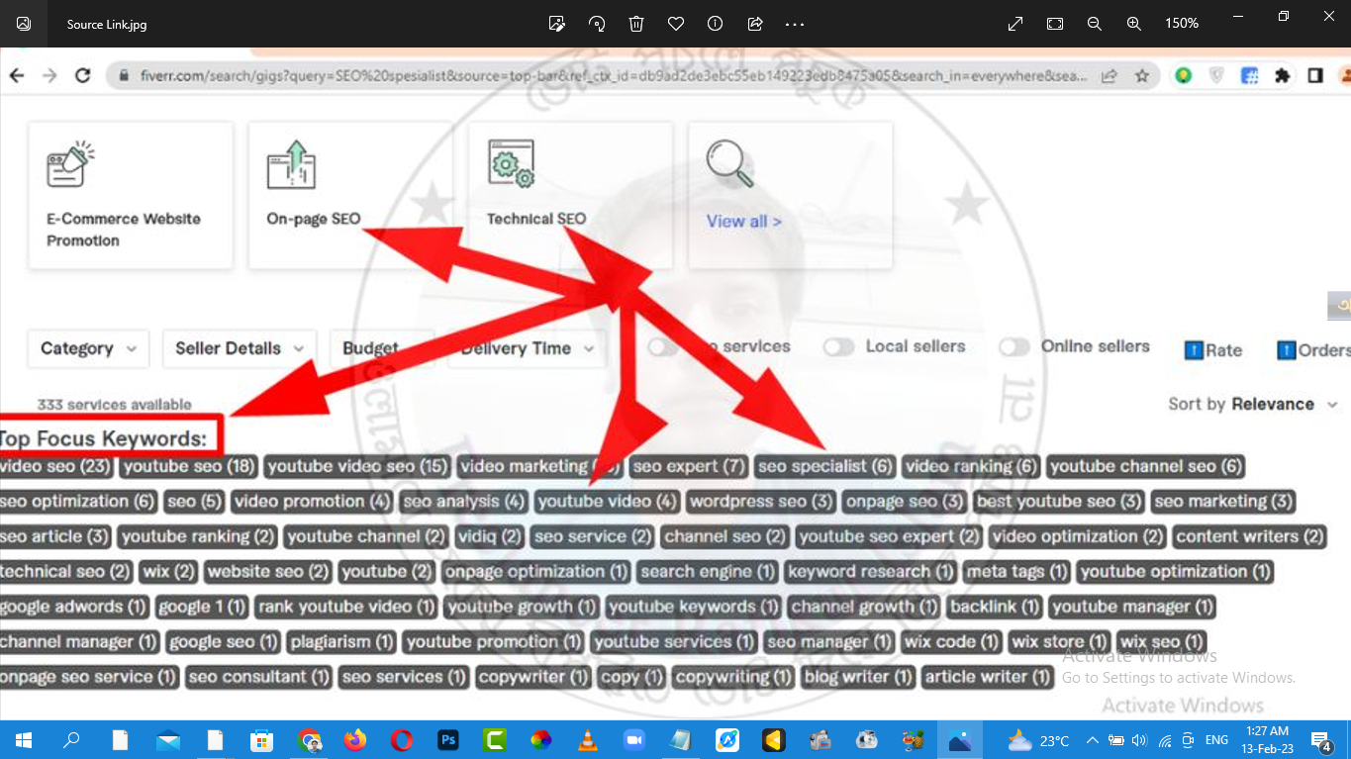This screenshot has height=759, width=1351.
Task: Click the video ranking (6) tag
Action: (x=971, y=466)
